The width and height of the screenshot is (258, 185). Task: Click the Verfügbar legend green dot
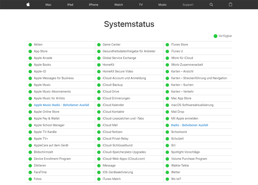(215, 36)
